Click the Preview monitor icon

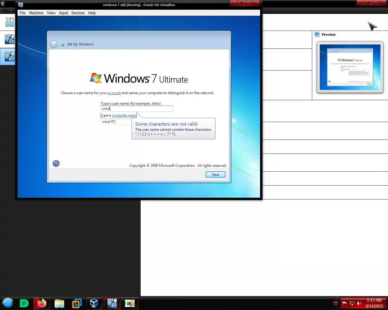coord(317,35)
